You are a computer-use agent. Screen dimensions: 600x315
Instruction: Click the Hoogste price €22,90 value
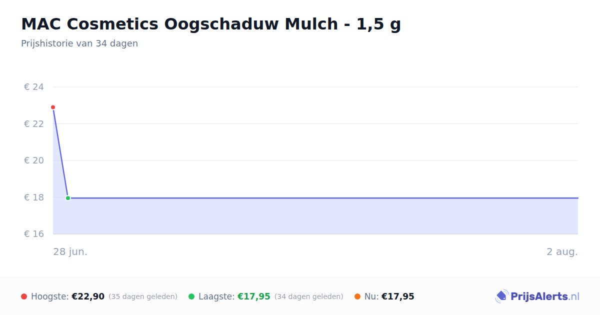tap(88, 296)
